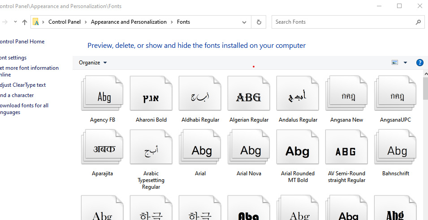Viewport: 428px width, 220px height.
Task: Click the 'Arial Nova' font name label
Action: [249, 173]
